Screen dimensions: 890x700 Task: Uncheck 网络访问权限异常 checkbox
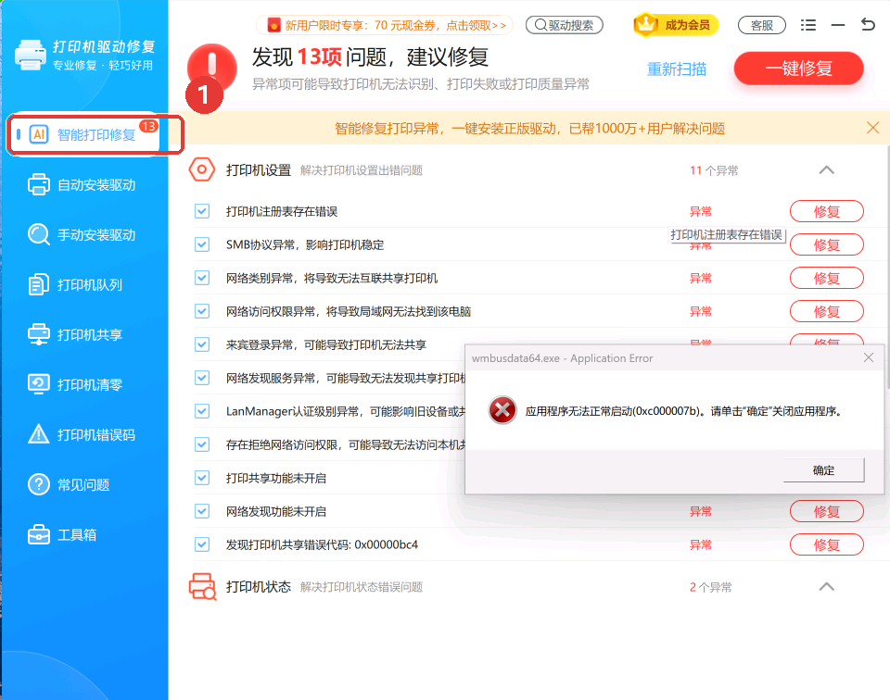click(202, 311)
